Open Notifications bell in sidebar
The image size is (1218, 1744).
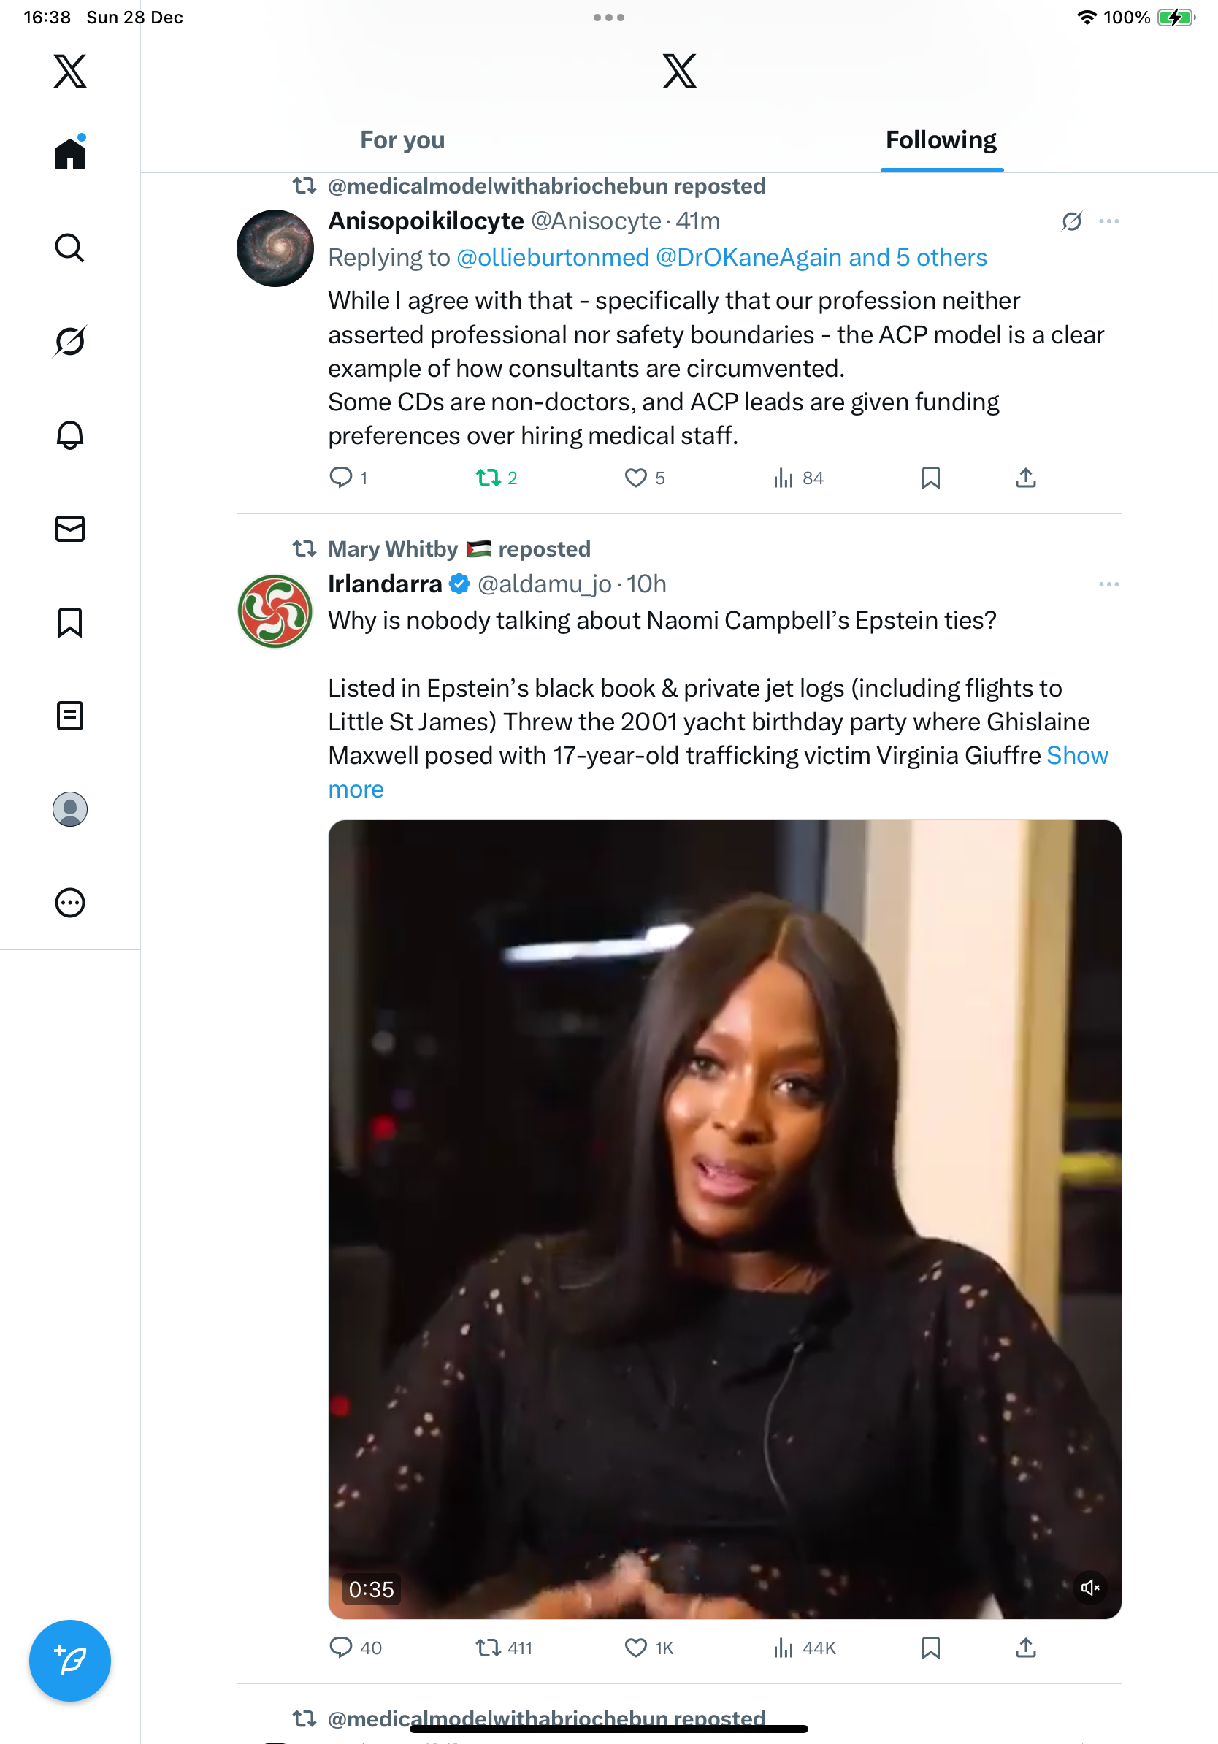[70, 435]
